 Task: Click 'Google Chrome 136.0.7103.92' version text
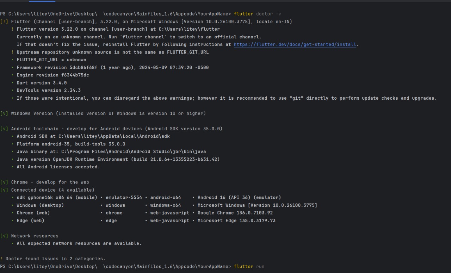235,213
